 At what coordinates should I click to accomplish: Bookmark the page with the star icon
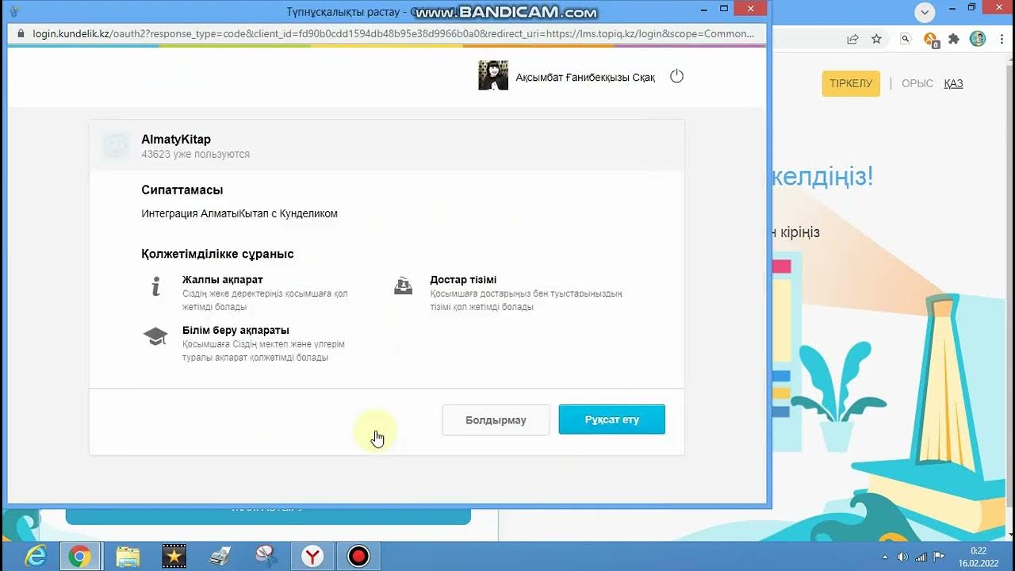(876, 39)
